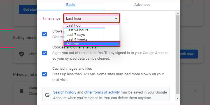Uncheck the Browsing history checkbox
210x105 pixels.
45,34
